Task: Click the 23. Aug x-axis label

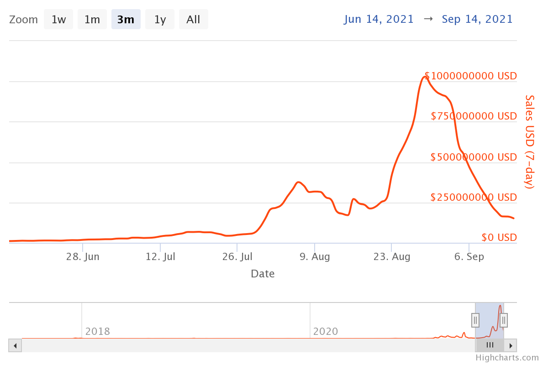Action: pyautogui.click(x=392, y=257)
